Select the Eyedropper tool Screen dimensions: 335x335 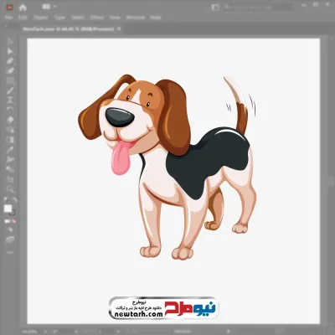pyautogui.click(x=10, y=150)
